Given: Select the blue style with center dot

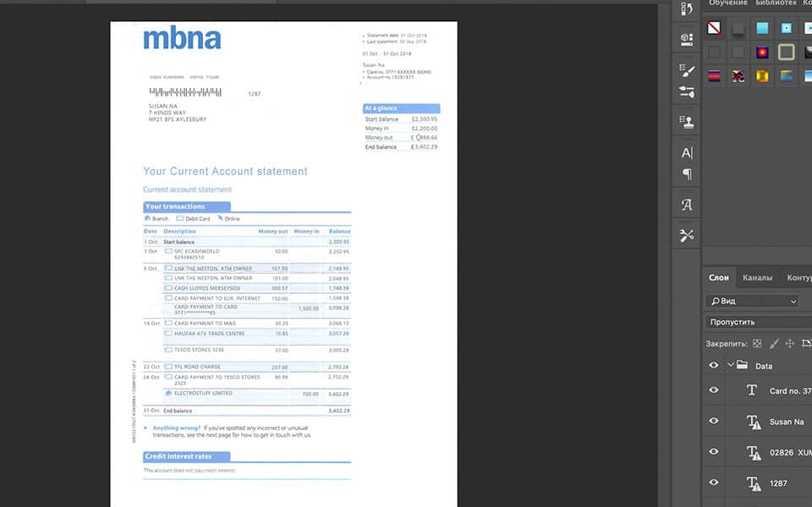Looking at the screenshot, I should pos(786,28).
